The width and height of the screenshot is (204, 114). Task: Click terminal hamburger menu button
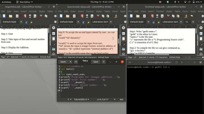(182, 62)
